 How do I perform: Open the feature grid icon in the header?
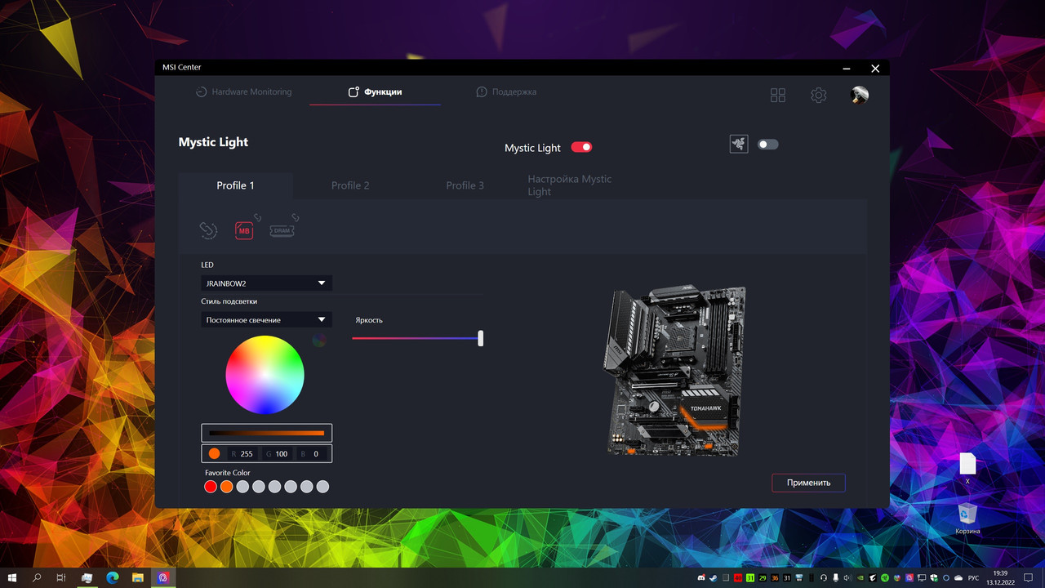click(778, 96)
